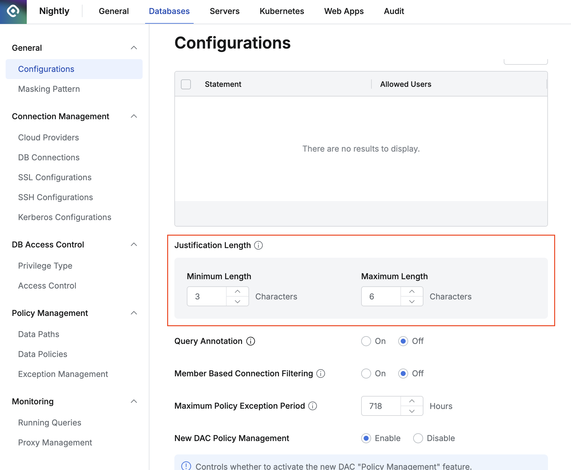Go to Data Policies page
Image resolution: width=571 pixels, height=470 pixels.
tap(43, 354)
